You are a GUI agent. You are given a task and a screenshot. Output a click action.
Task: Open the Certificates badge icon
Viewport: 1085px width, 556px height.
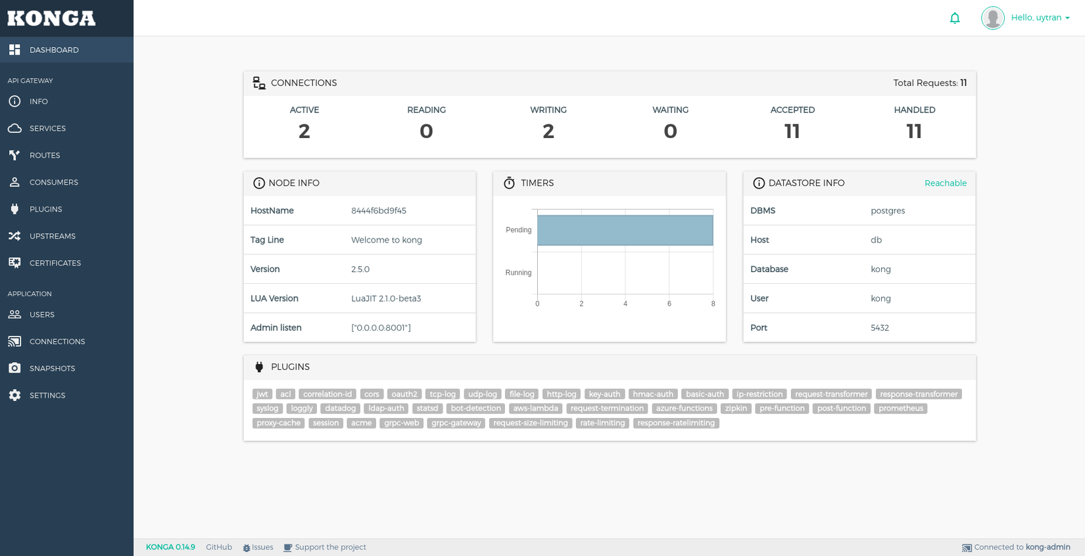(14, 263)
